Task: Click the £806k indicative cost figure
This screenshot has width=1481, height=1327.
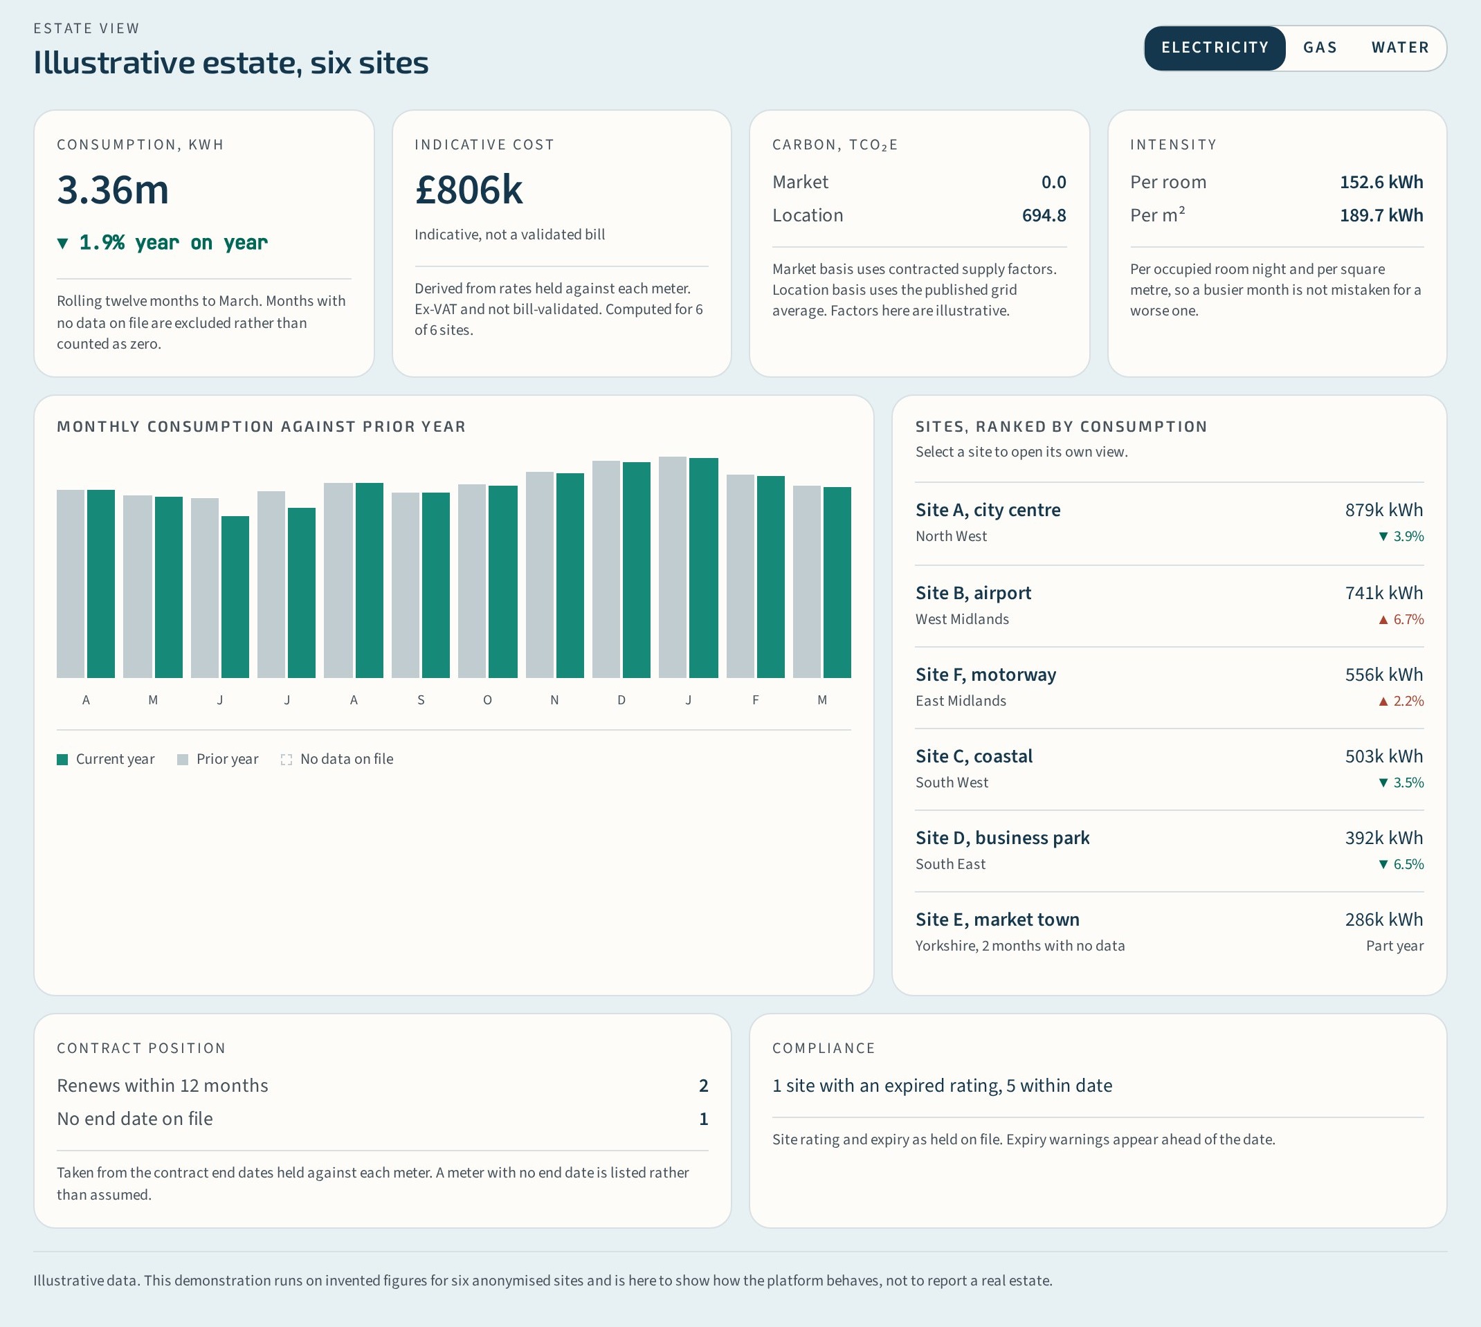Action: [x=469, y=190]
